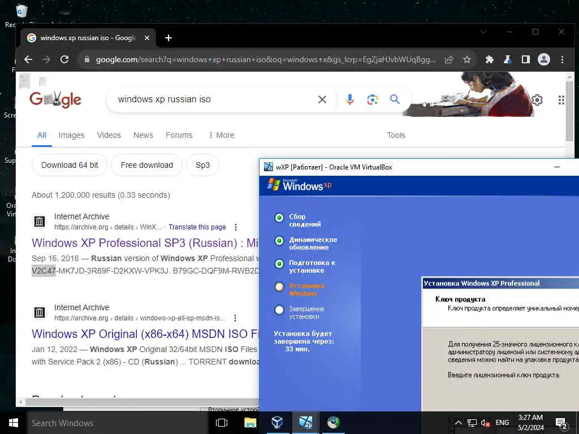Screen dimensions: 579x434
Task: Switch to Forums results
Action: tap(179, 135)
